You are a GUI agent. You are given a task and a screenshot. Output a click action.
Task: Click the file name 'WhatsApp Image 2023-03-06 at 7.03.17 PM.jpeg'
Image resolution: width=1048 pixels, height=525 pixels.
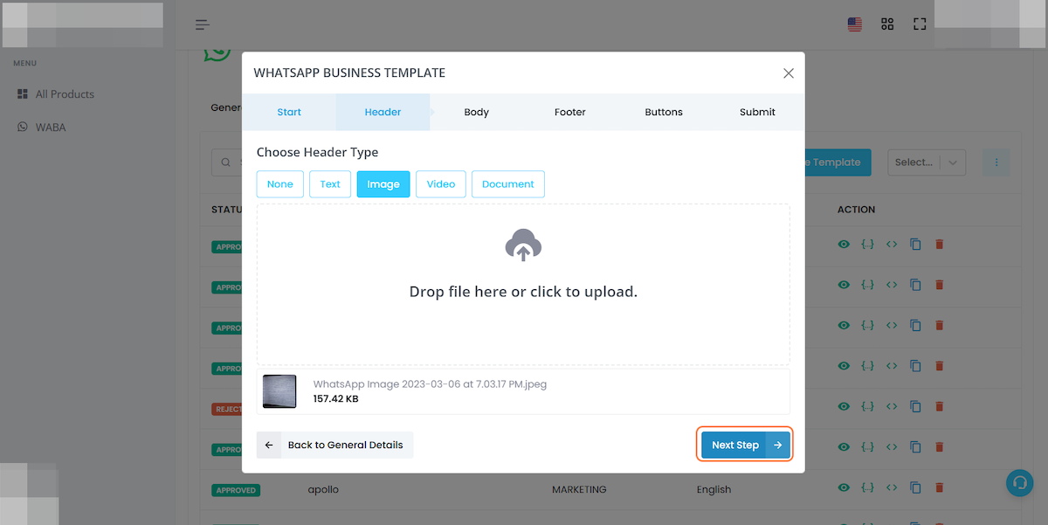coord(430,384)
